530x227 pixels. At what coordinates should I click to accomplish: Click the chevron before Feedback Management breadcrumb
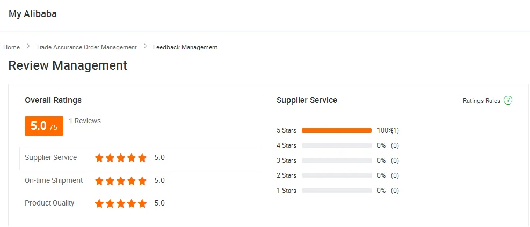click(145, 47)
